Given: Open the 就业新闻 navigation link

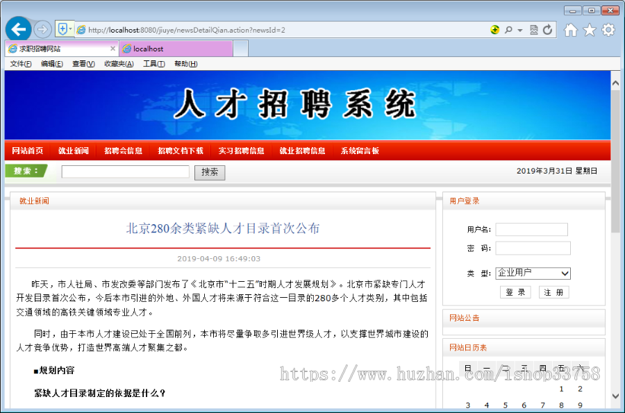Looking at the screenshot, I should pyautogui.click(x=74, y=151).
